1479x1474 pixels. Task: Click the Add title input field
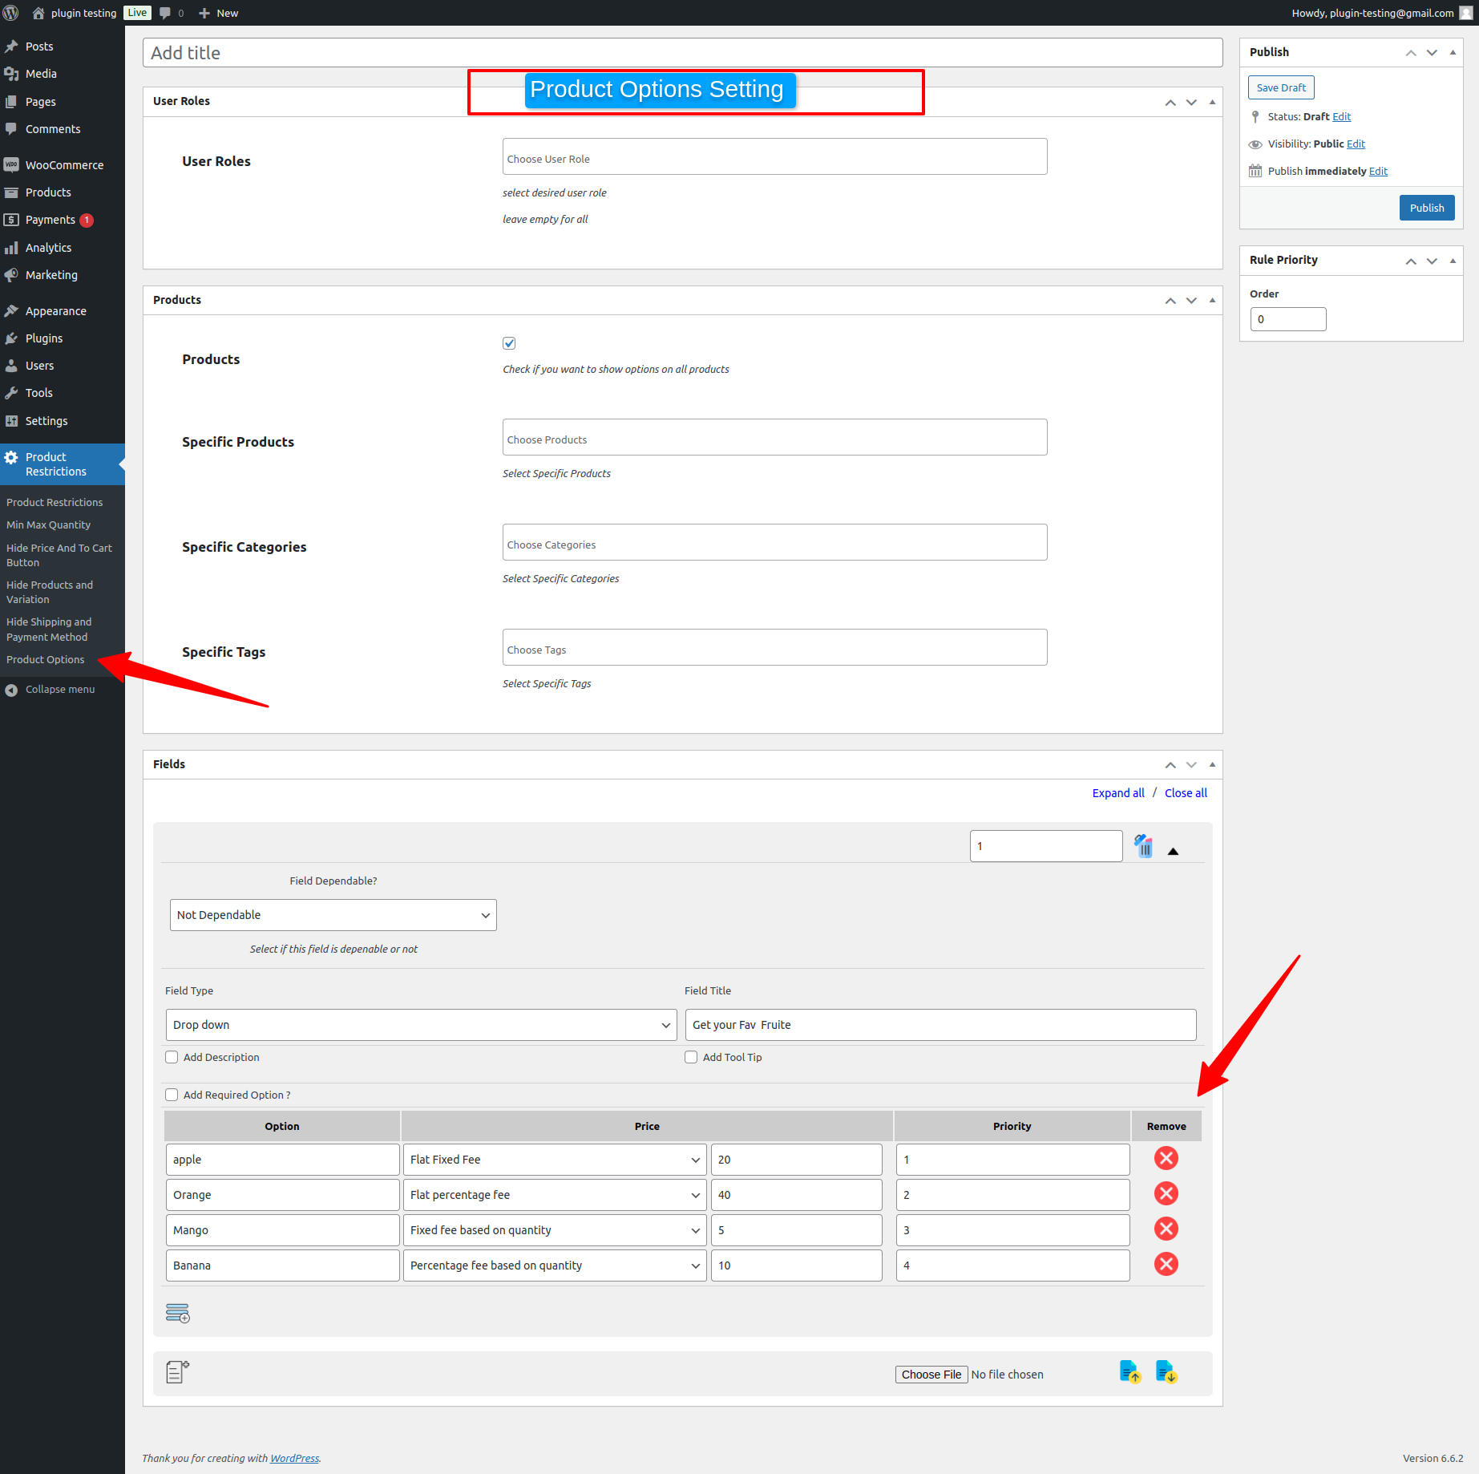pyautogui.click(x=683, y=53)
